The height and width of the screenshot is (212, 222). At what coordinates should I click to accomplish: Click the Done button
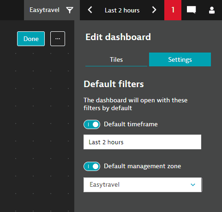(31, 39)
